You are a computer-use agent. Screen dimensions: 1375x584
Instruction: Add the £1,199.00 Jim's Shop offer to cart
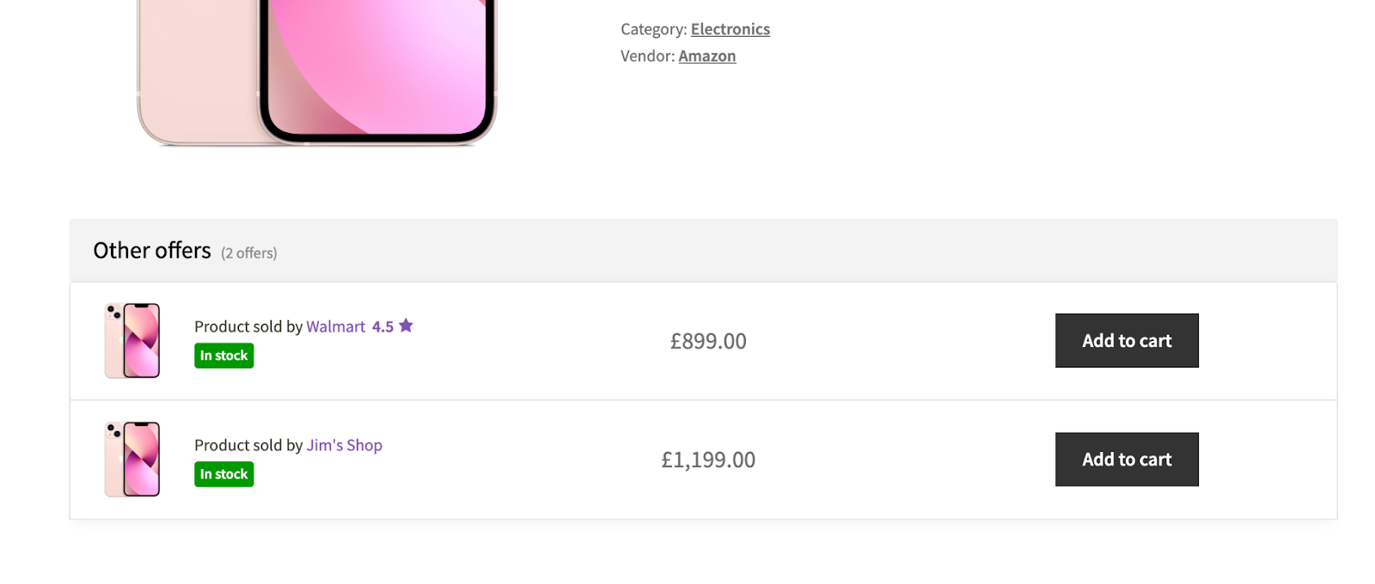(1126, 459)
